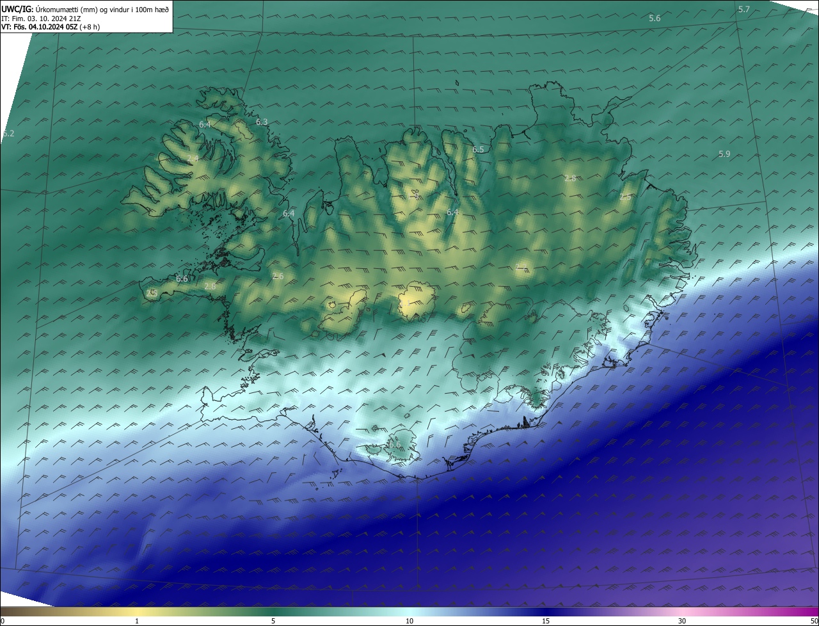This screenshot has width=819, height=626.
Task: Click the 5.7 value label
Action: pos(744,10)
